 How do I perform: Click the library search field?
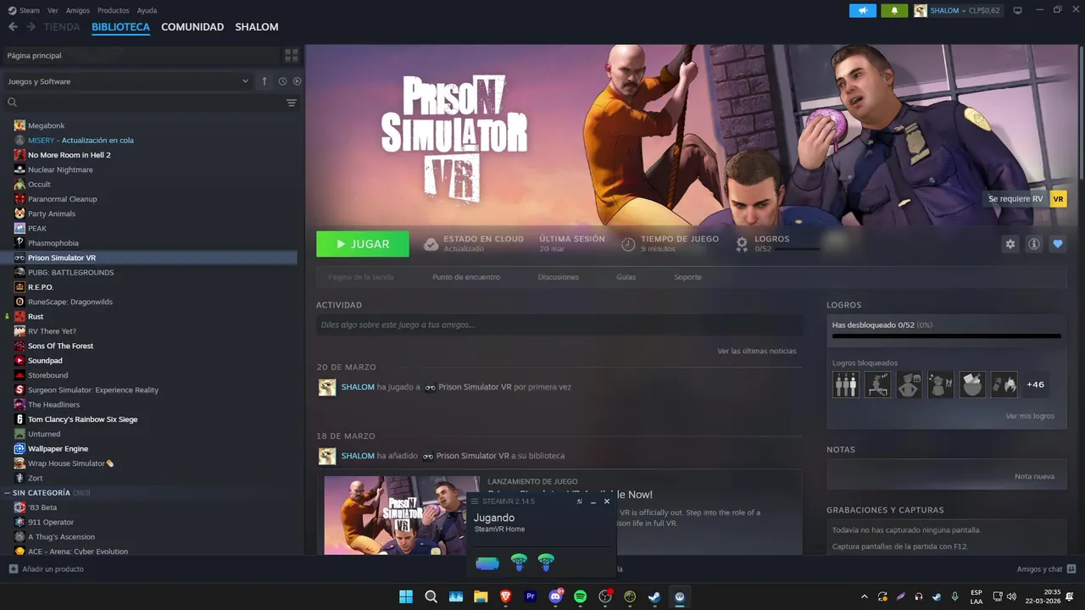144,103
